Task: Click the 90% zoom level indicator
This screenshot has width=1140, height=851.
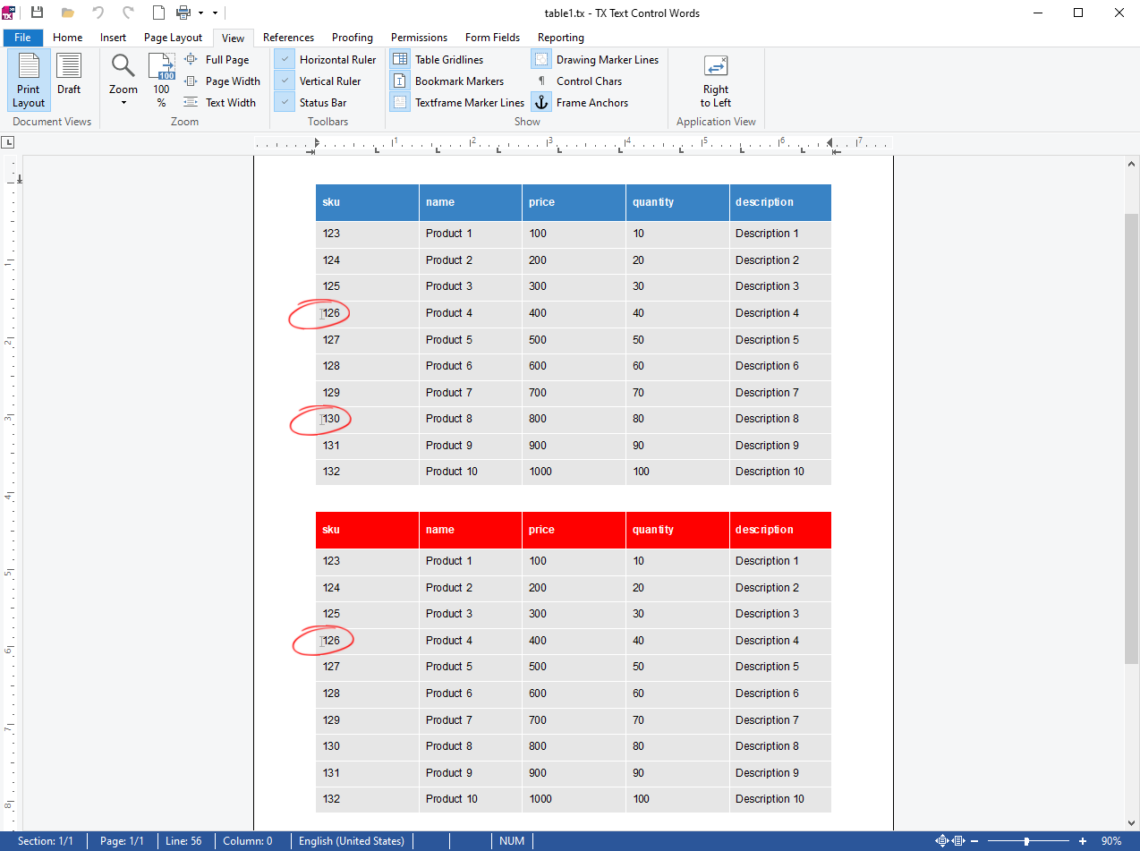Action: 1111,841
